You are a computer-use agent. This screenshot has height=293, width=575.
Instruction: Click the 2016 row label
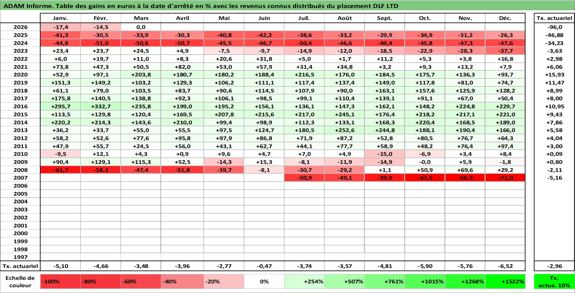[20, 106]
